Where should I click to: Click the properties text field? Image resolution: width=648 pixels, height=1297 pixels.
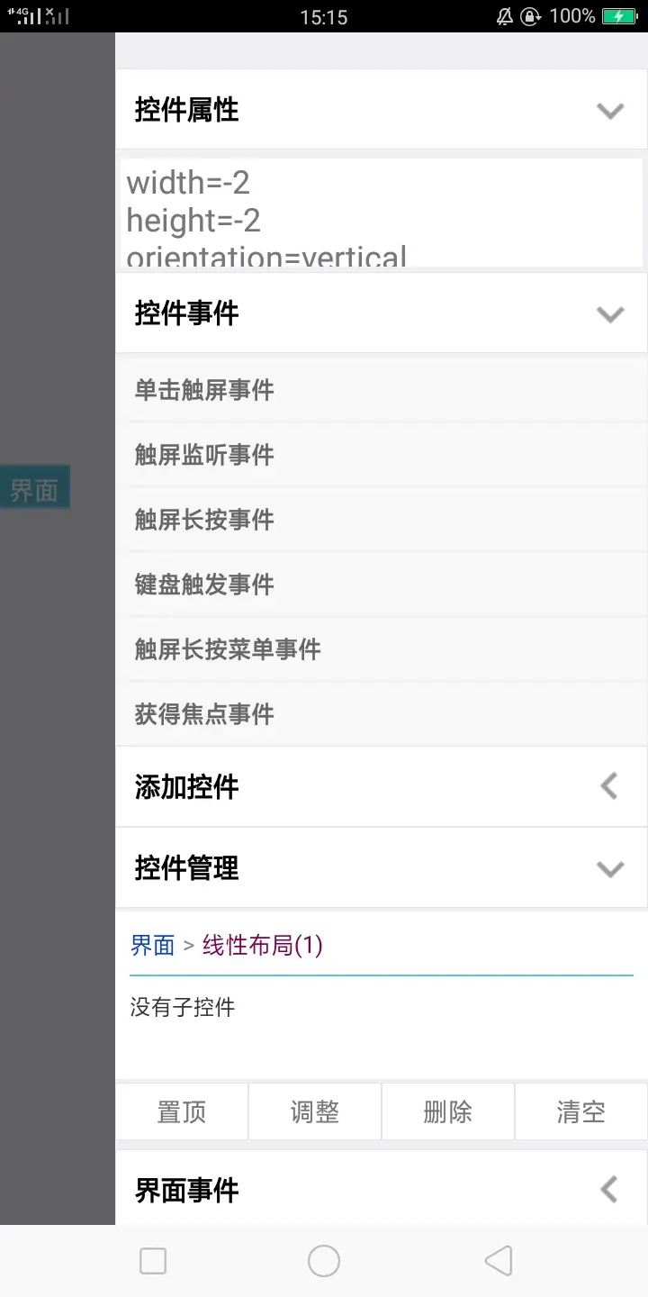382,213
